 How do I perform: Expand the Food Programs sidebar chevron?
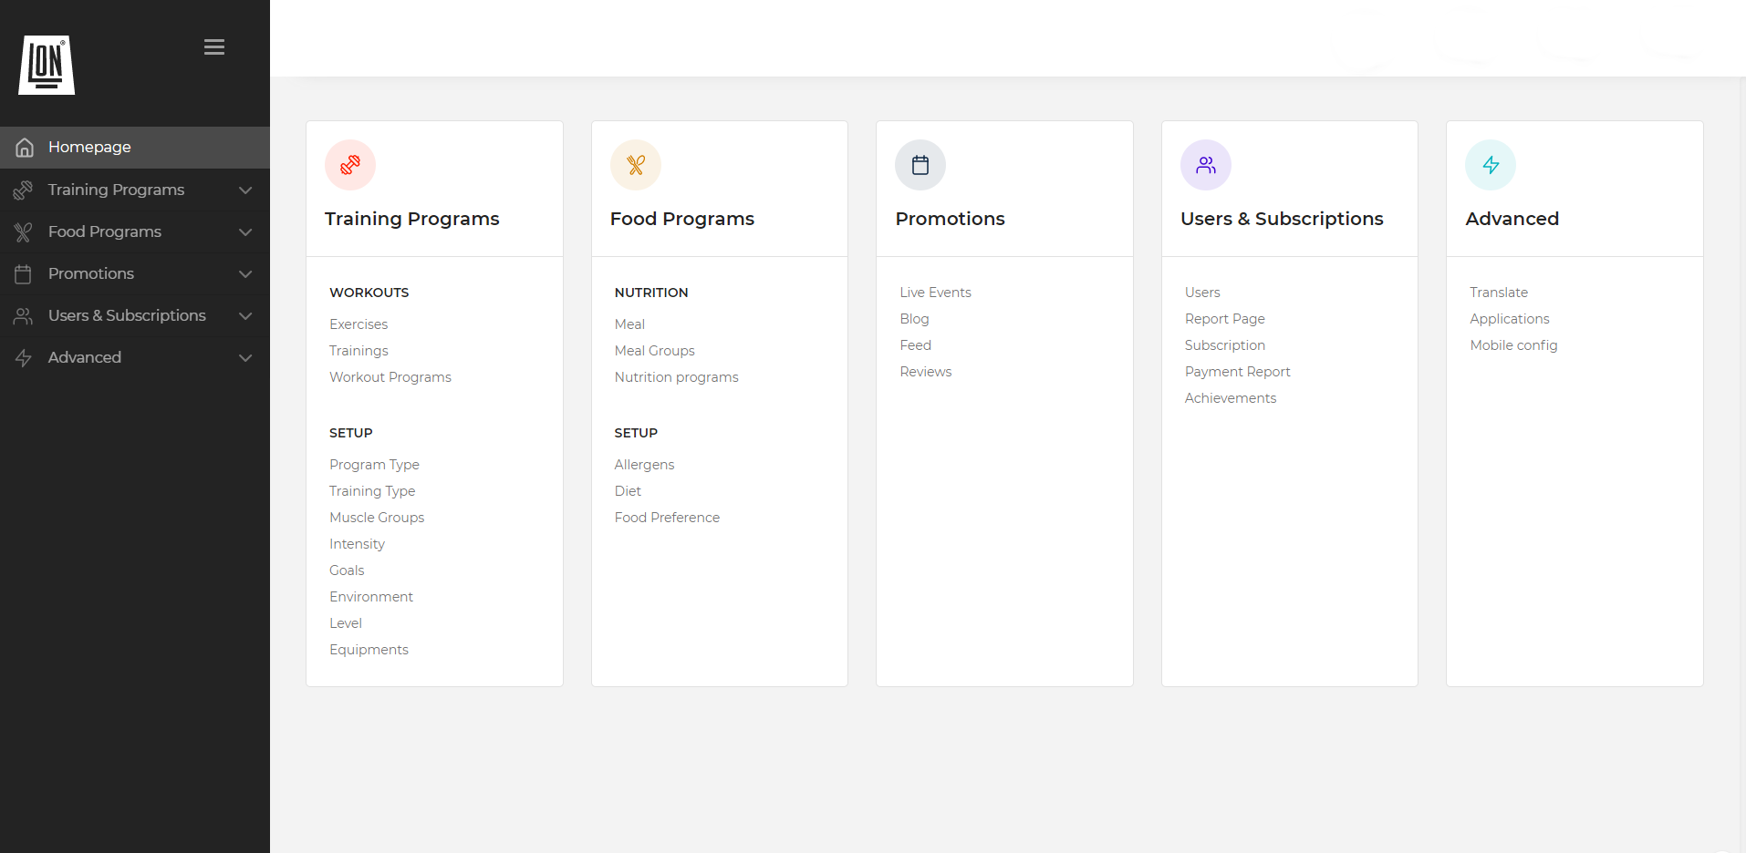245,231
